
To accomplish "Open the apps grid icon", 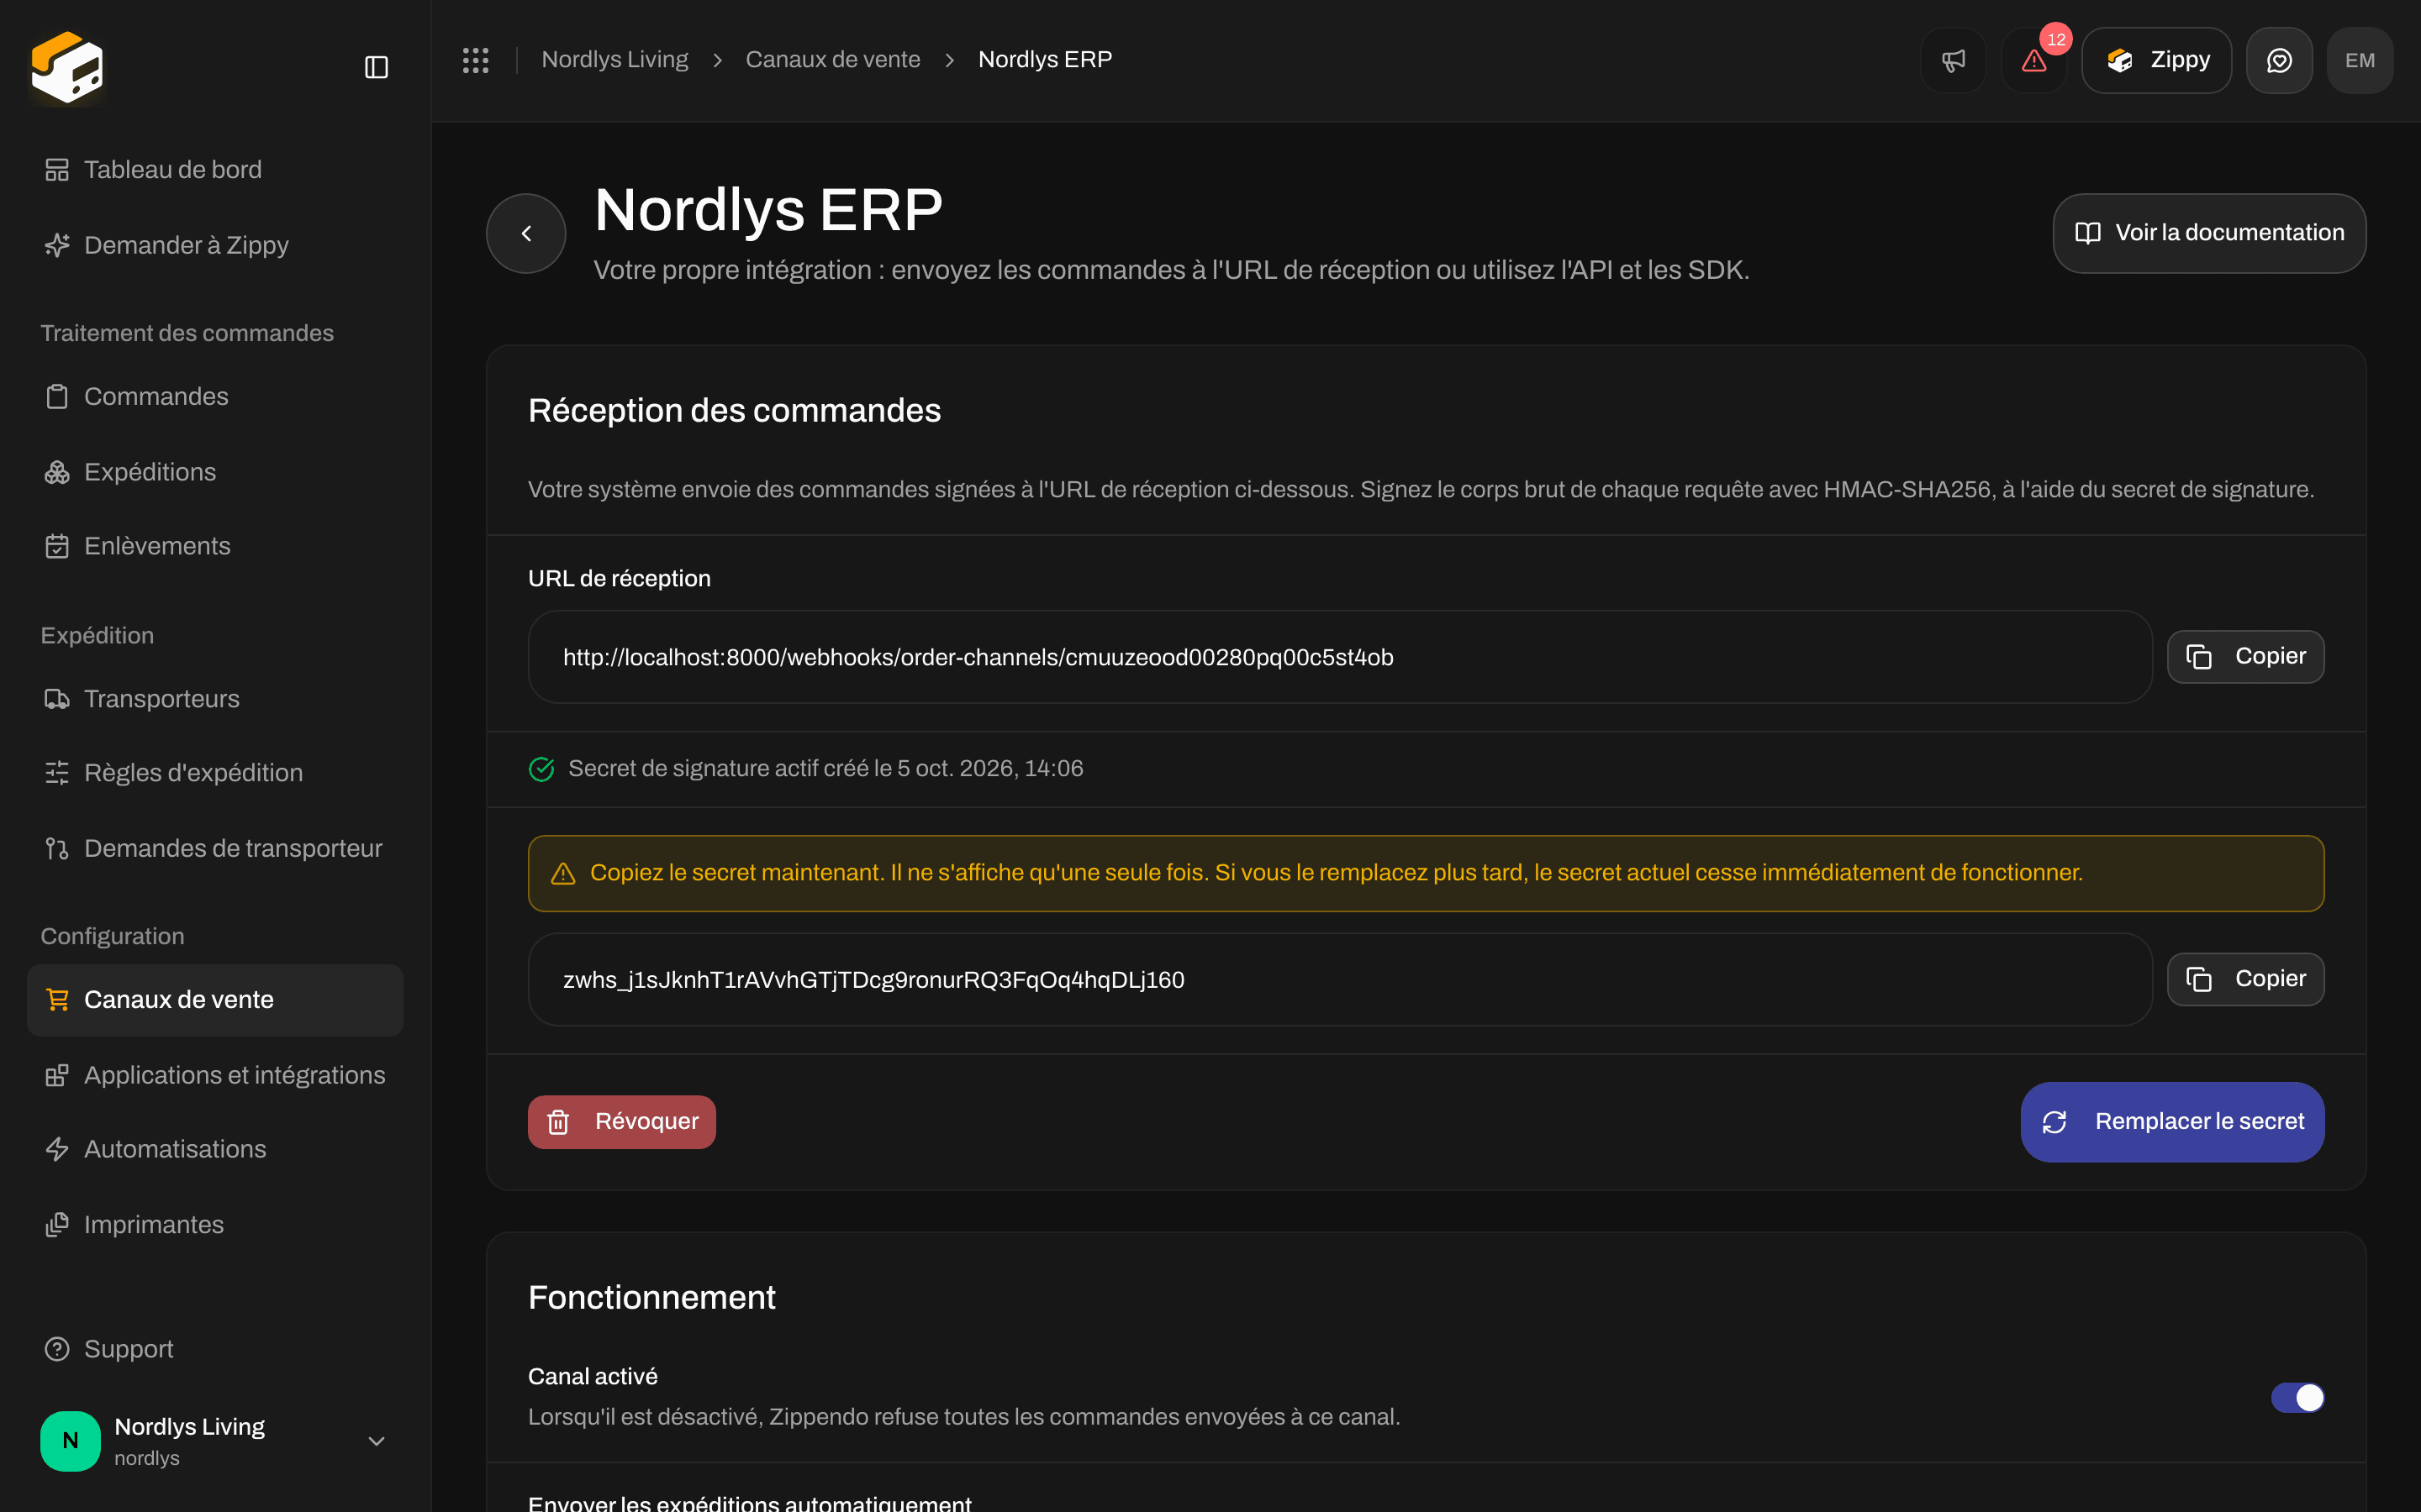I will point(475,60).
